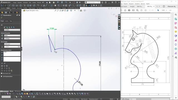Click the 17.00 dimension in the sketch
Image resolution: width=178 pixels, height=100 pixels.
pyautogui.click(x=52, y=28)
